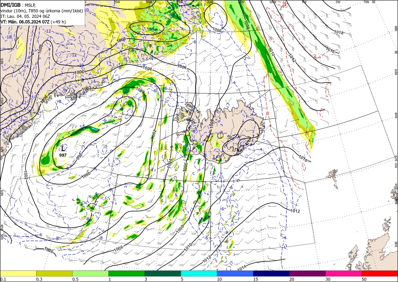398x282 pixels.
Task: Click 'IT: Lau. 04. 05. 2024 06Z' text
Action: pos(25,16)
